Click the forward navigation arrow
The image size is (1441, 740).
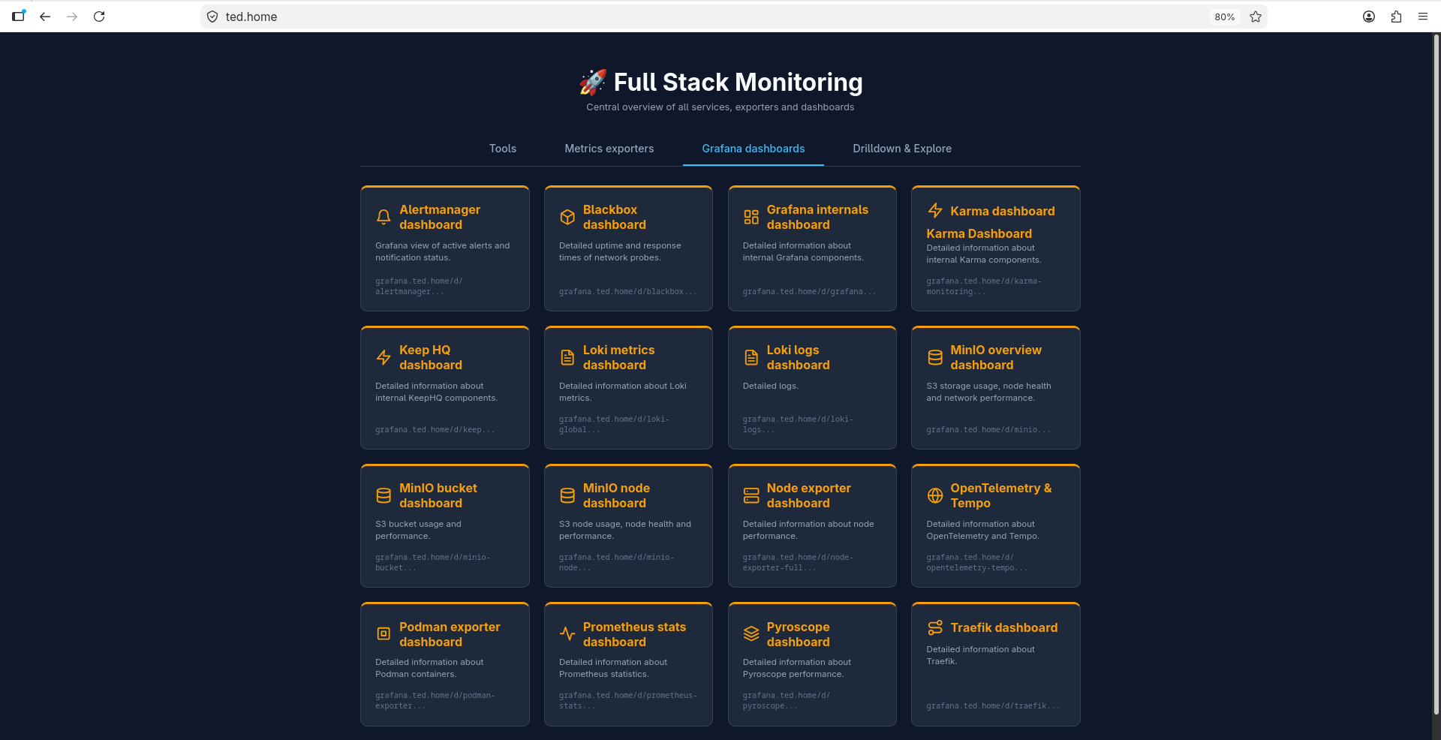72,17
